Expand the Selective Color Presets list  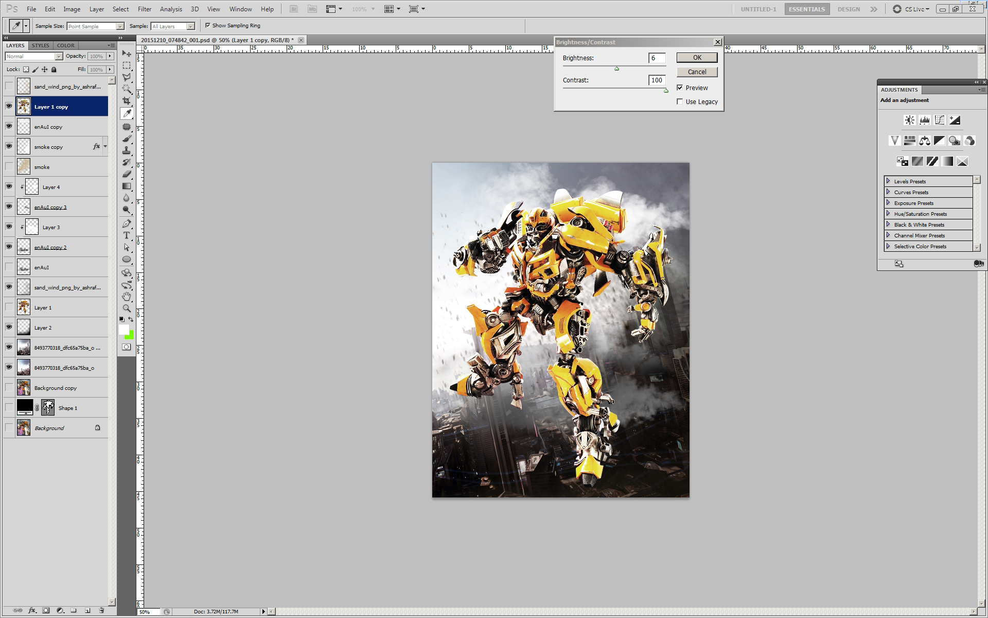coord(888,246)
